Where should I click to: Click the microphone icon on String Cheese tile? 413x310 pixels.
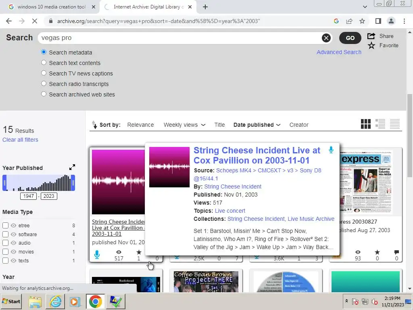coord(97,255)
